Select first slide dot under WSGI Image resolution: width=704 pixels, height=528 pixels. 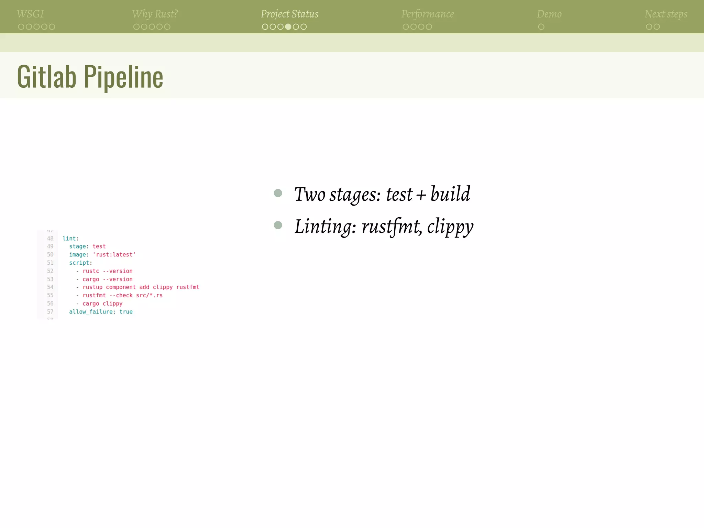tap(21, 27)
